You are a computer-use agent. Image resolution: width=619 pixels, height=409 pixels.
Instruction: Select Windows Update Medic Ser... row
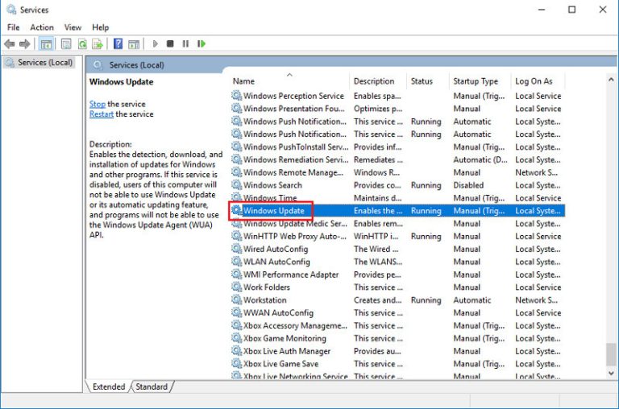point(397,224)
